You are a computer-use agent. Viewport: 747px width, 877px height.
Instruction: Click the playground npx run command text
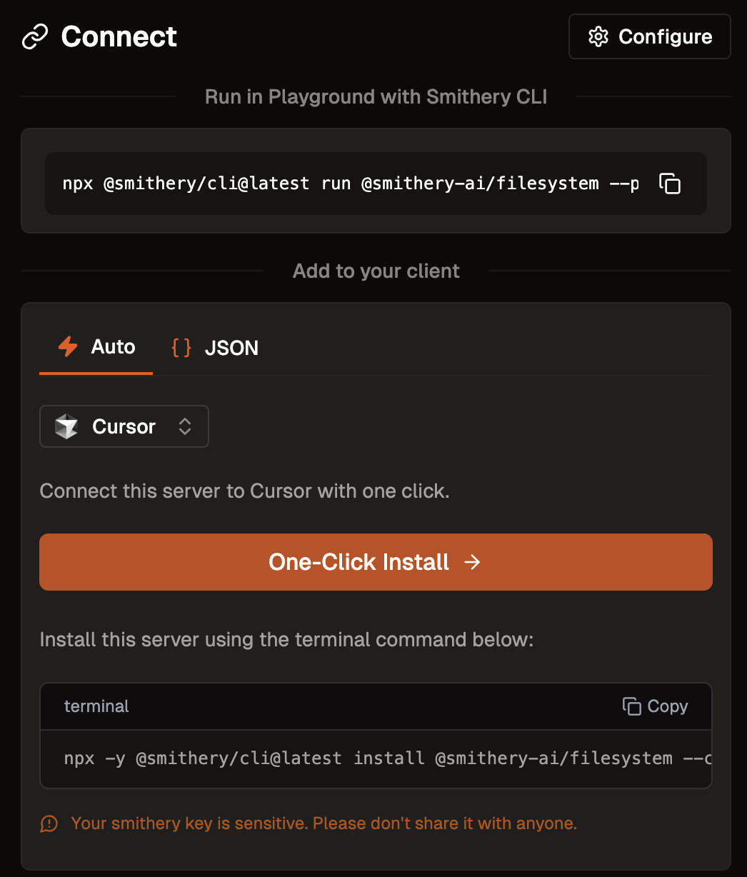coord(350,184)
